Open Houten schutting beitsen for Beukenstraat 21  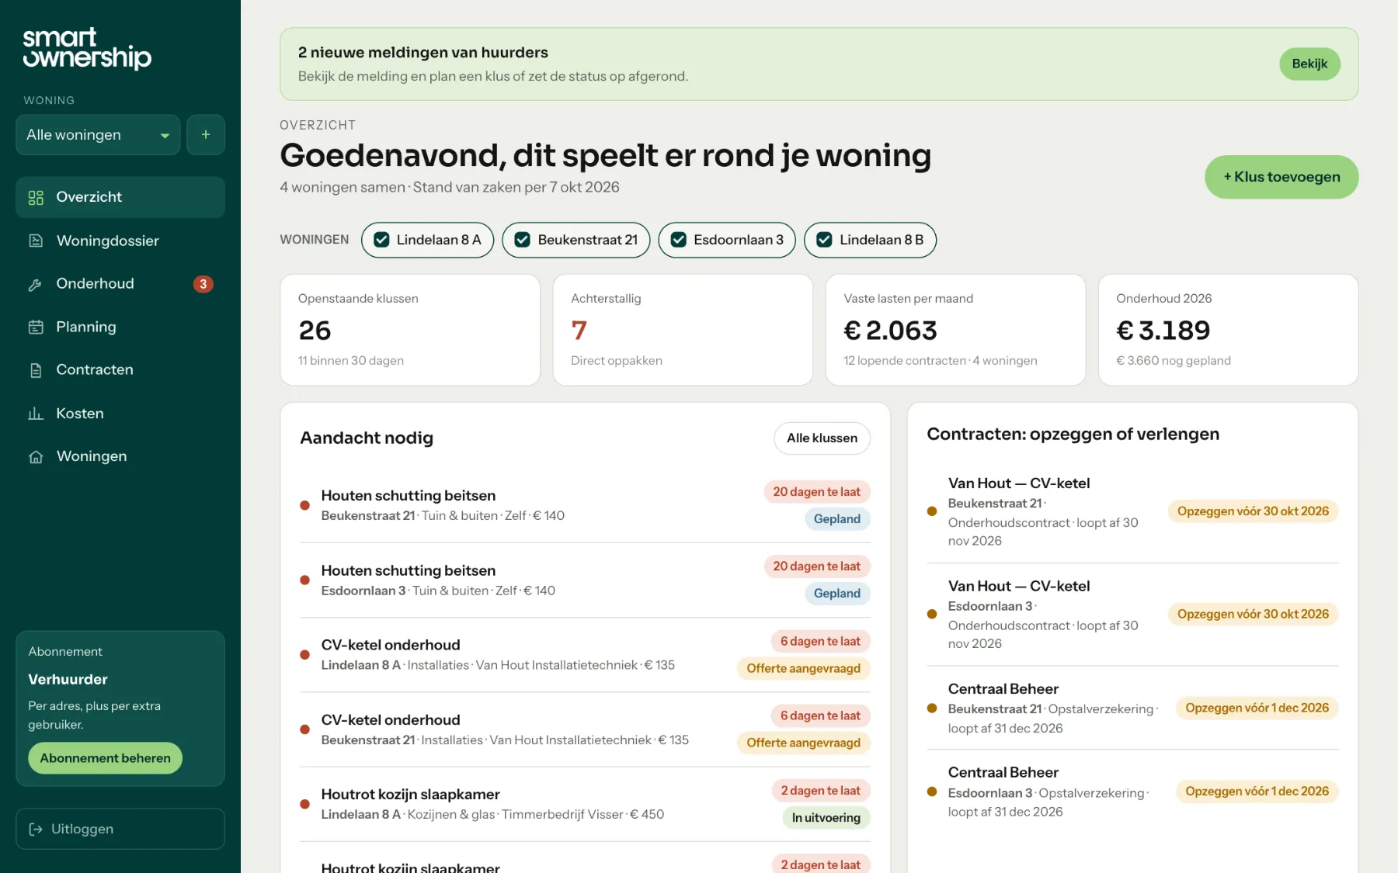coord(585,505)
